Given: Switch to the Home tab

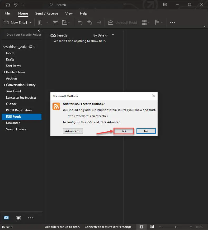Looking at the screenshot, I should coord(23,13).
